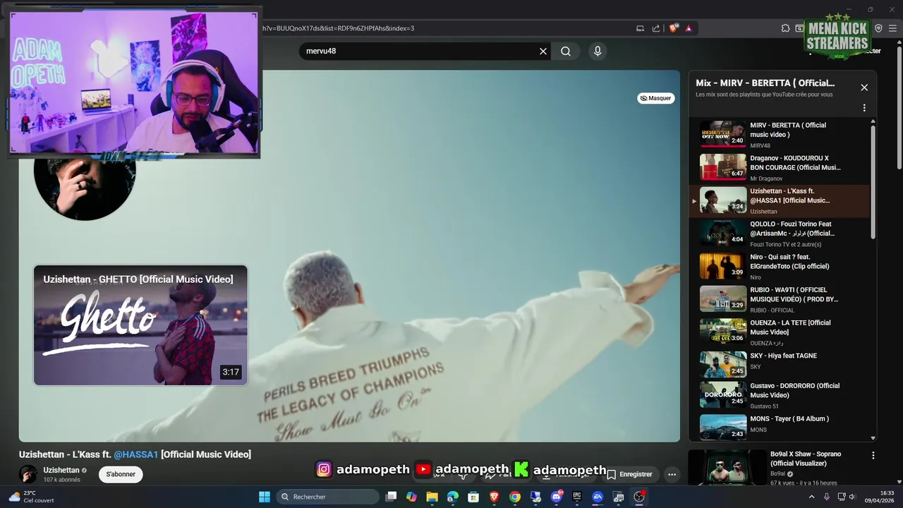Viewport: 903px width, 508px height.
Task: Select current playlist item Uzishettan - L'Kass
Action: pos(780,200)
